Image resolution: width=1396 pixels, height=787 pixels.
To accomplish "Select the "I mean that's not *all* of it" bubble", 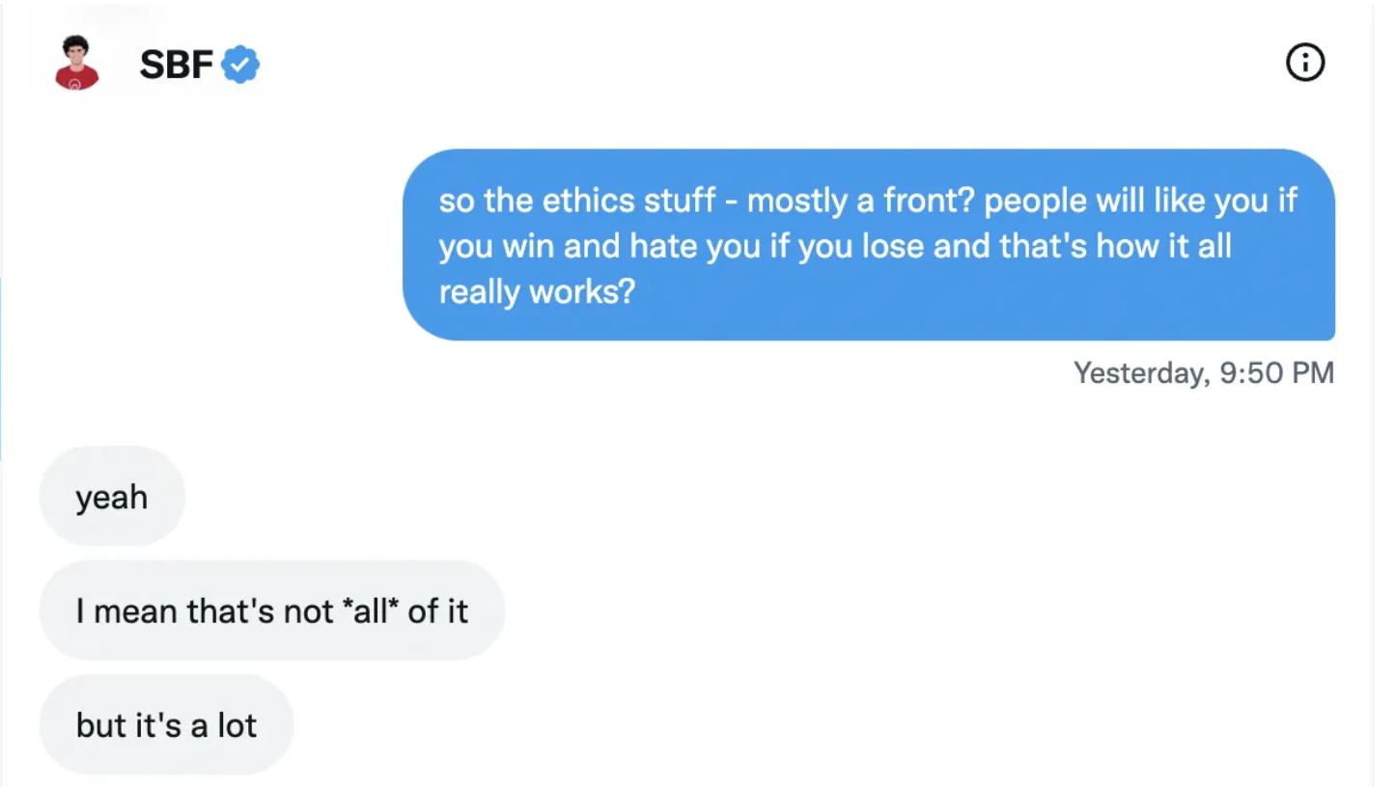I will [271, 611].
